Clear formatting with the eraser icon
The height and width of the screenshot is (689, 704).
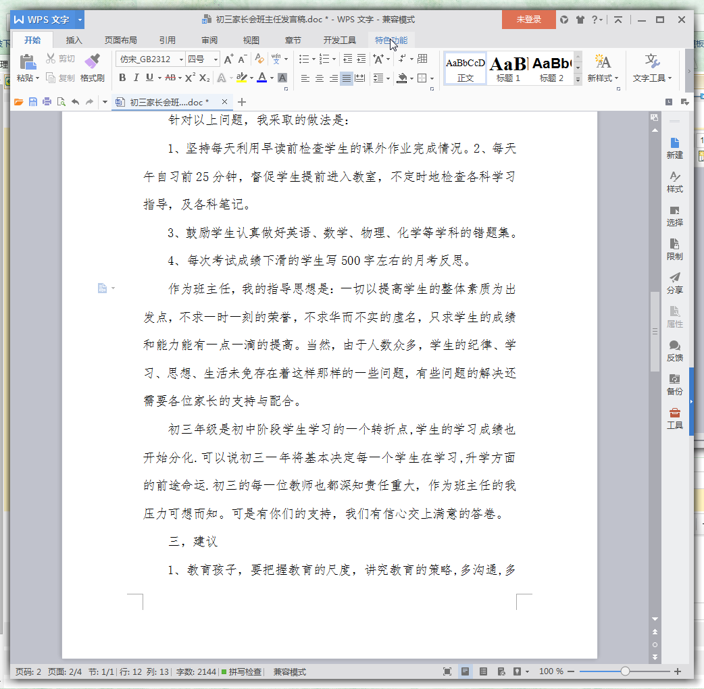(x=259, y=59)
